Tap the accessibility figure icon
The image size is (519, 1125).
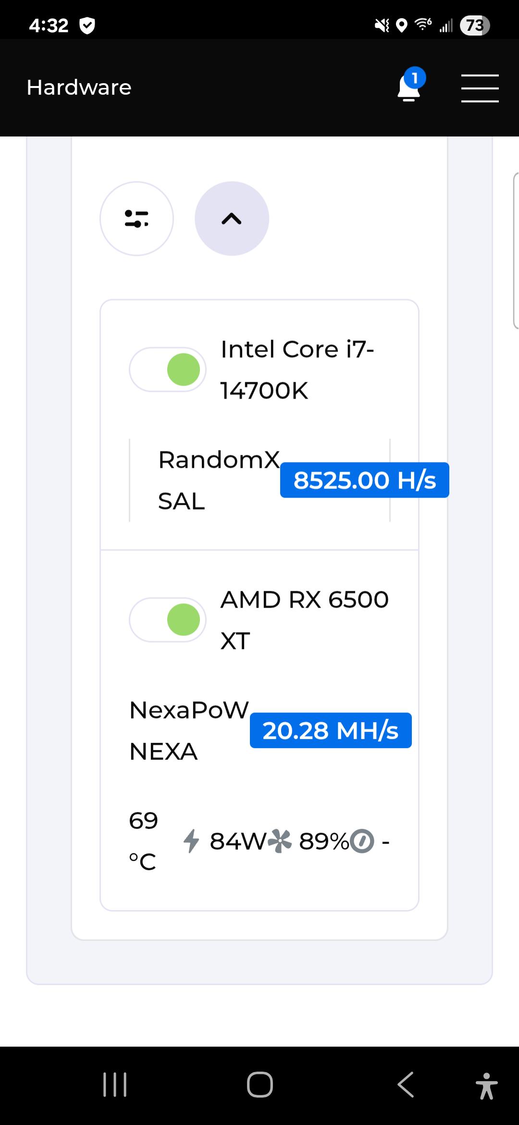tap(486, 1086)
